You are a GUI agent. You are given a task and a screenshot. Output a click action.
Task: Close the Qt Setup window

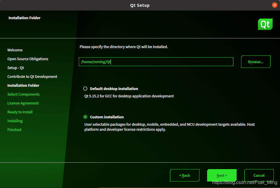point(274,5)
